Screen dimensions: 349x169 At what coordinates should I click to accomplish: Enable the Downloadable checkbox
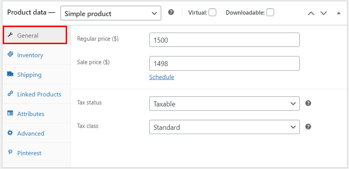point(270,12)
